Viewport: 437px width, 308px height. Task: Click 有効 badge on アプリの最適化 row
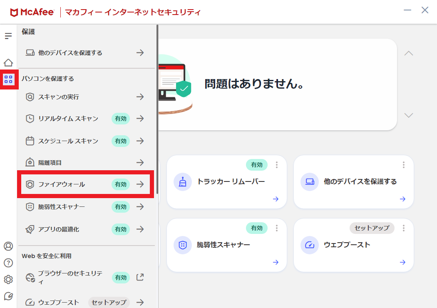click(x=121, y=229)
